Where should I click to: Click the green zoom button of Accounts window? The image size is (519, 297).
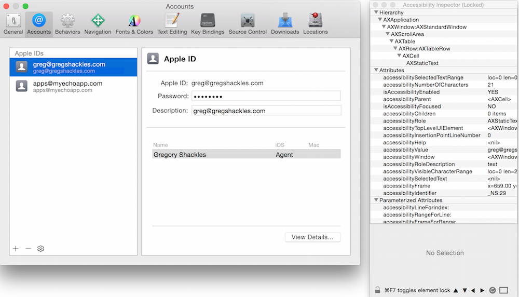(x=25, y=6)
